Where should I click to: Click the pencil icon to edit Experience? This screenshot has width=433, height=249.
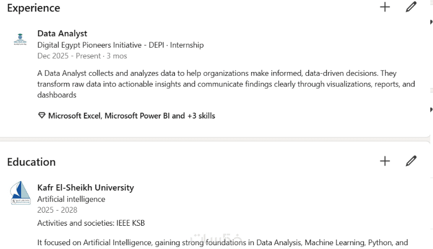pyautogui.click(x=411, y=7)
